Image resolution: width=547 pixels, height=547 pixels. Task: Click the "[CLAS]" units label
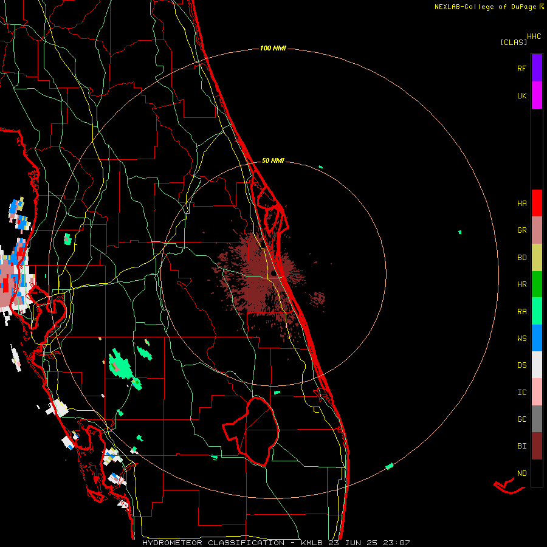tap(514, 42)
